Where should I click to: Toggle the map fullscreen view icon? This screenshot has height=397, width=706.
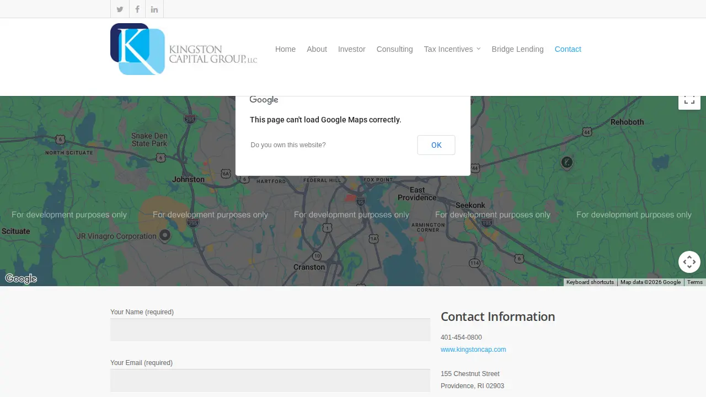(689, 100)
